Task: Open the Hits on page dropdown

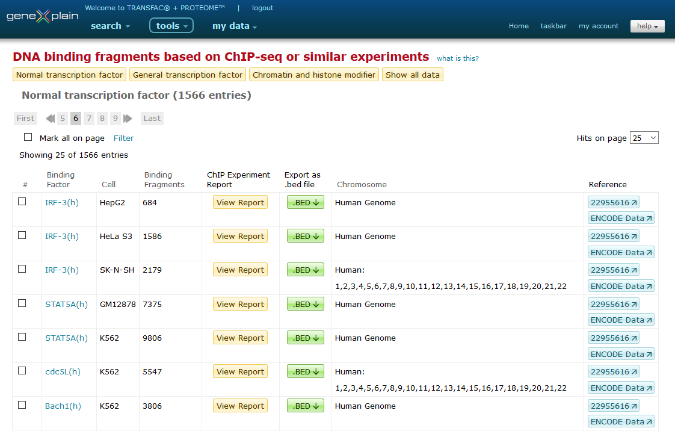Action: pyautogui.click(x=644, y=138)
